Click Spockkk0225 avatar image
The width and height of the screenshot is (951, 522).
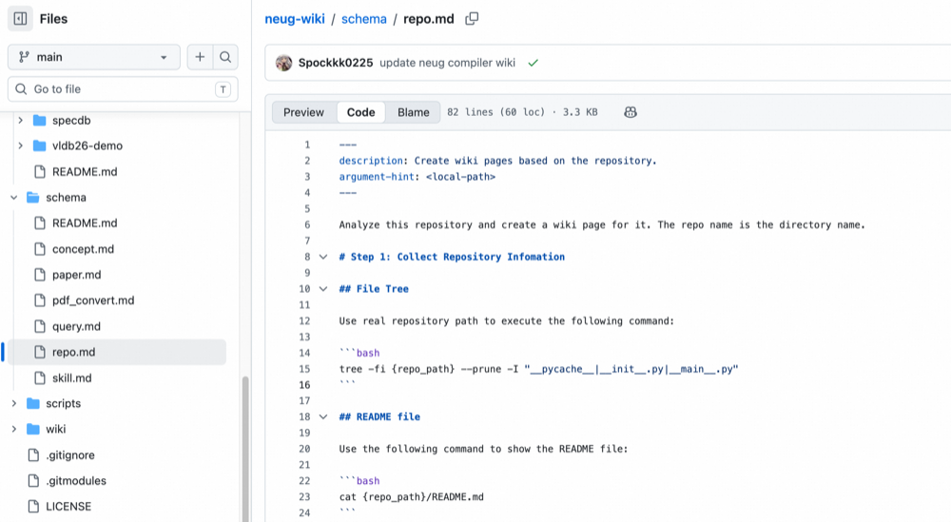(x=283, y=63)
